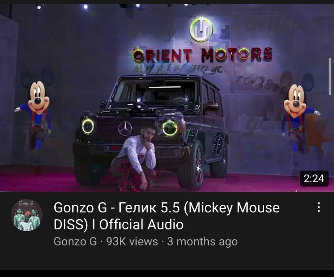
Task: Click the car windshield in the thumbnail
Action: (x=155, y=90)
